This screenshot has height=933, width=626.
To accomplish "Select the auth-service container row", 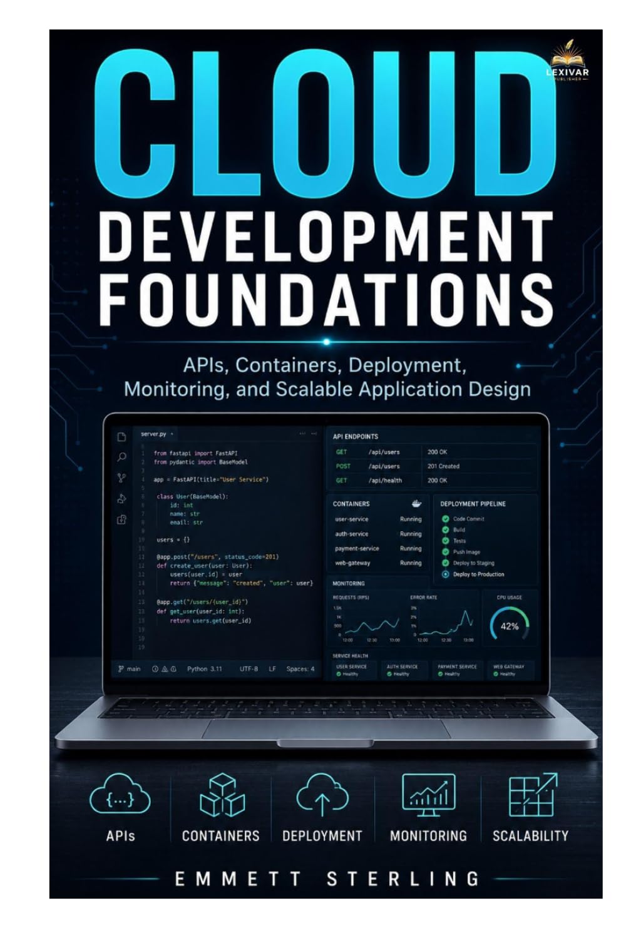I will [x=378, y=534].
